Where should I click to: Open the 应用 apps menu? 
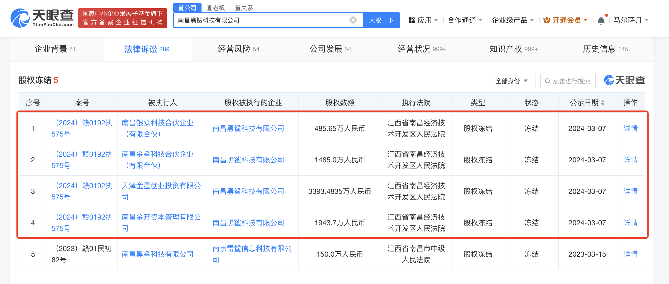pyautogui.click(x=423, y=20)
